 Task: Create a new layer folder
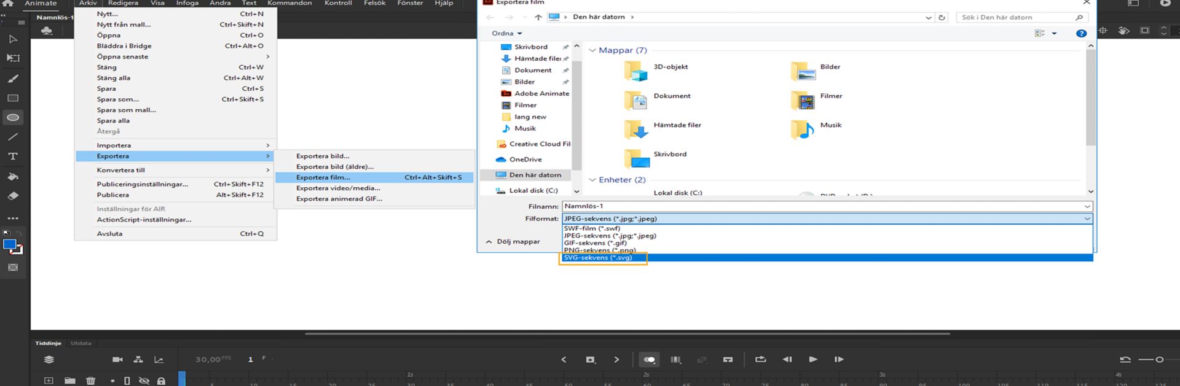(70, 381)
